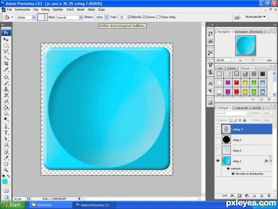
Task: Show réteg 9 layer visibility
Action: [218, 150]
